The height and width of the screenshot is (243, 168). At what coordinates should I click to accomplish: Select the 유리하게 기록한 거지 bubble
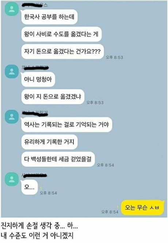(x=49, y=142)
